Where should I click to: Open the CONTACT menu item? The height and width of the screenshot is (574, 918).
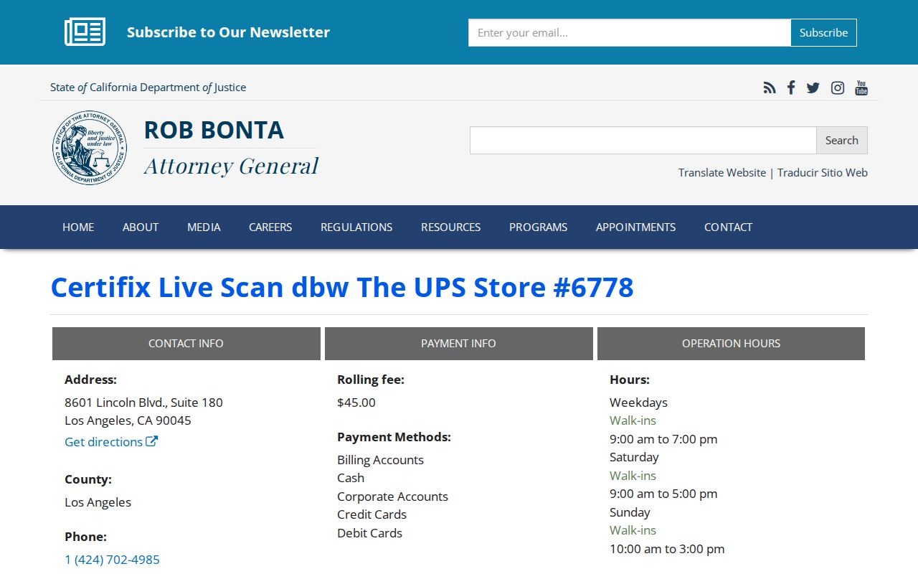tap(728, 227)
